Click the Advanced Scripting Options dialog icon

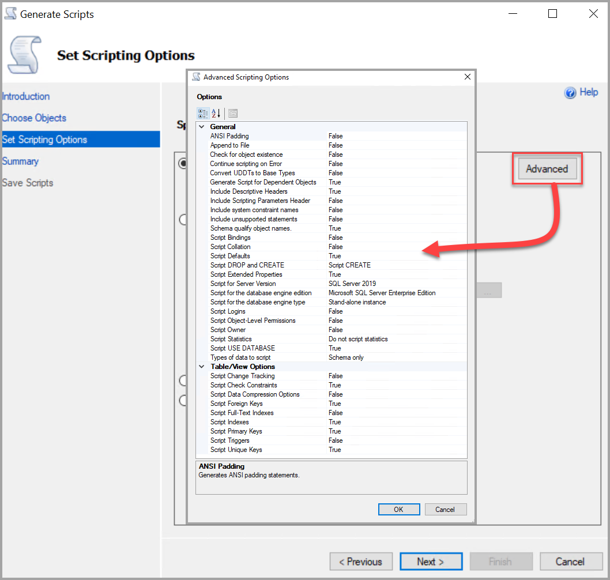tap(197, 77)
